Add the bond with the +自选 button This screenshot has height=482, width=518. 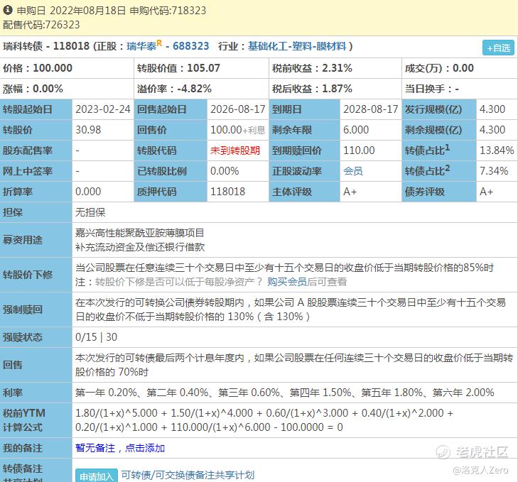[x=498, y=48]
